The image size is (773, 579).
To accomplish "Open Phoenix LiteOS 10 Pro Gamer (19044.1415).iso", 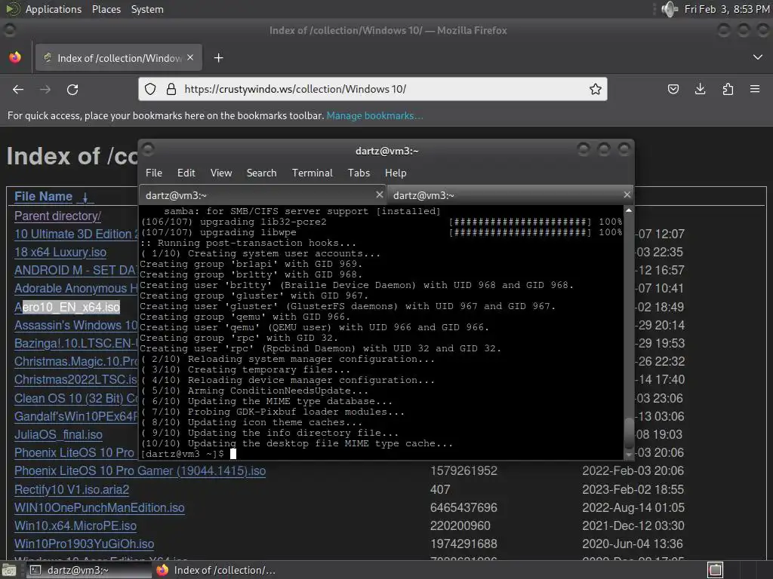I will pyautogui.click(x=140, y=471).
